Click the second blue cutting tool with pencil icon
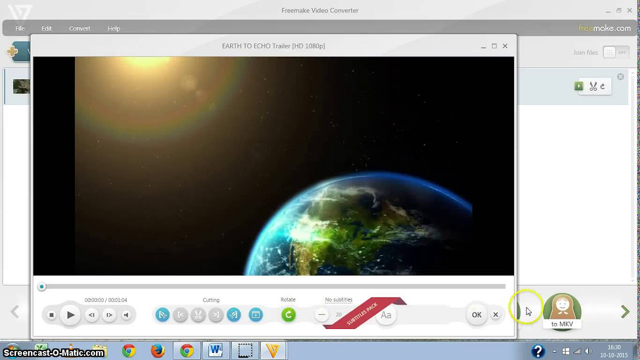640x360 pixels. click(x=234, y=314)
